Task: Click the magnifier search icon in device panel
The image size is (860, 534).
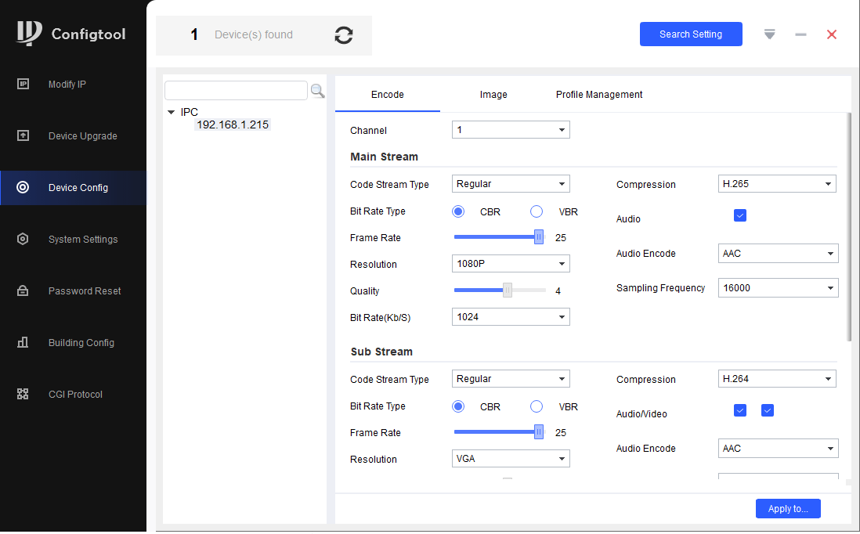Action: click(x=317, y=91)
